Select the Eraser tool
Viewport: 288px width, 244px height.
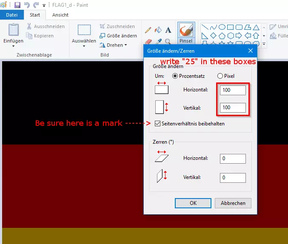tap(148, 42)
